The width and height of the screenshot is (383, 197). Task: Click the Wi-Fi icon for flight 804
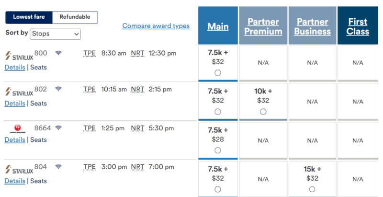tap(58, 167)
